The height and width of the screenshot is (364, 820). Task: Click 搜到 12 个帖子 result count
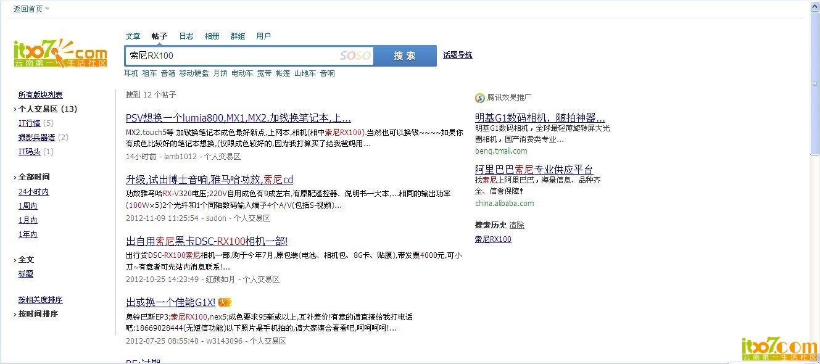151,95
